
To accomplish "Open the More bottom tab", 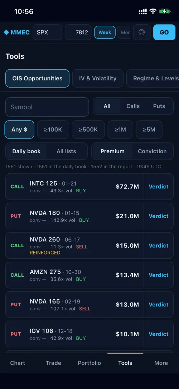I will click(161, 363).
